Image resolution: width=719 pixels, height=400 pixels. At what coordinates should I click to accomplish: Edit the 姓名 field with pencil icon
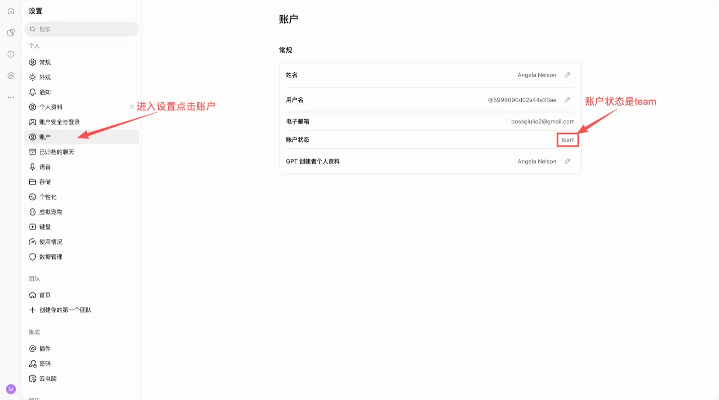tap(567, 75)
